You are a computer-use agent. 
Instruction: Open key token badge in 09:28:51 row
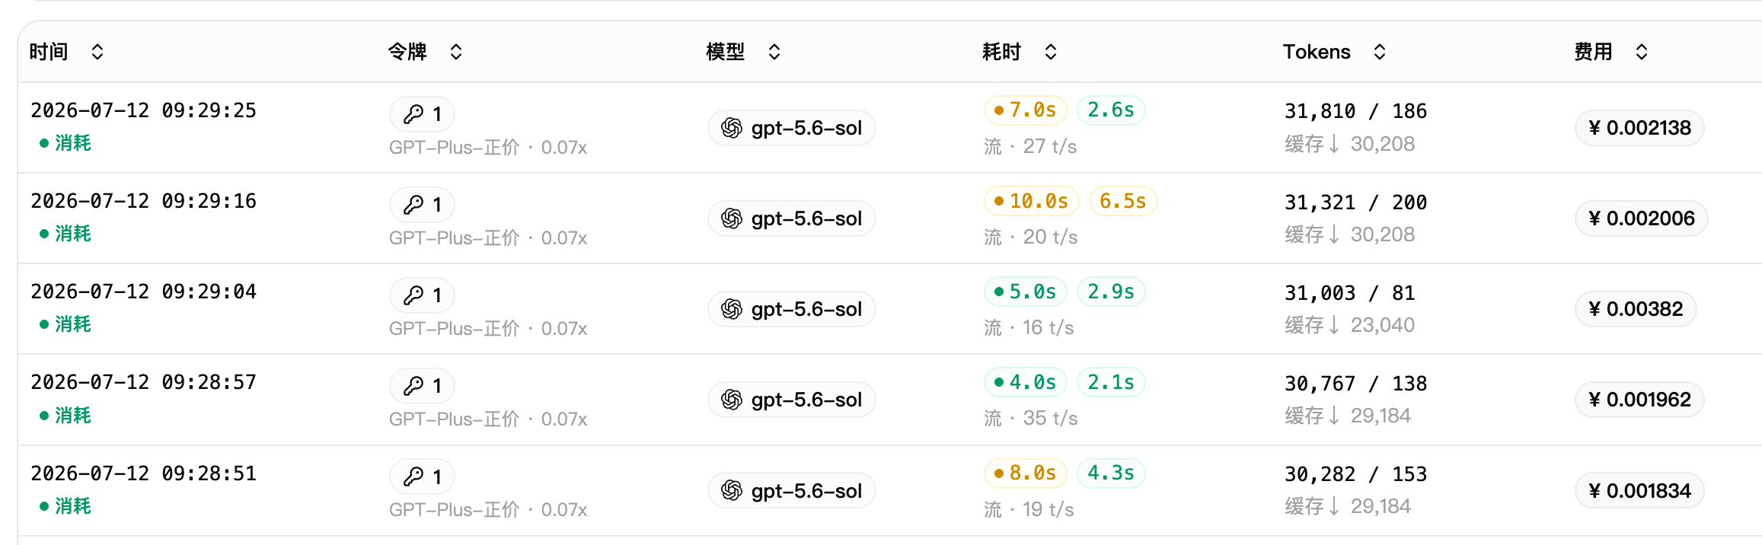click(x=422, y=476)
